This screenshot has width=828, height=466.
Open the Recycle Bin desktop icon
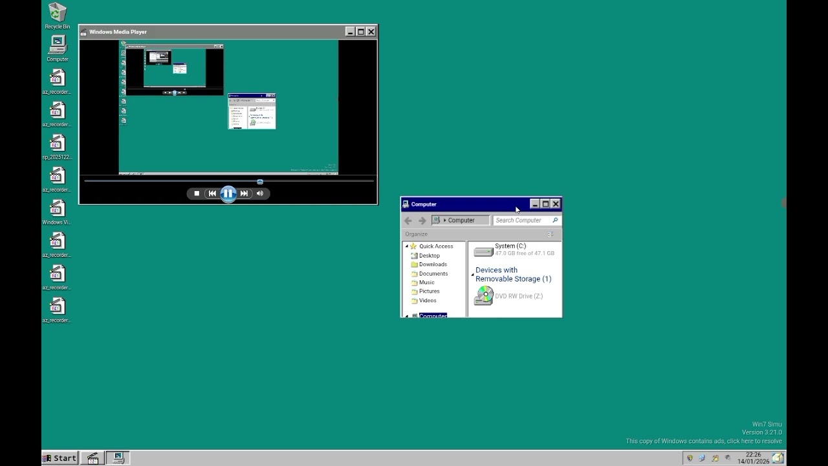click(57, 16)
